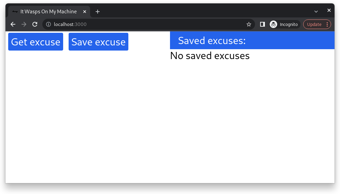The height and width of the screenshot is (194, 340).
Task: Click the forward navigation arrow
Action: tap(24, 24)
